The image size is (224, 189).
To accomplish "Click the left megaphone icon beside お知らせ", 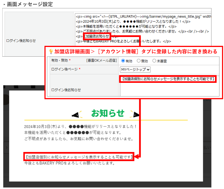I will (77, 114).
